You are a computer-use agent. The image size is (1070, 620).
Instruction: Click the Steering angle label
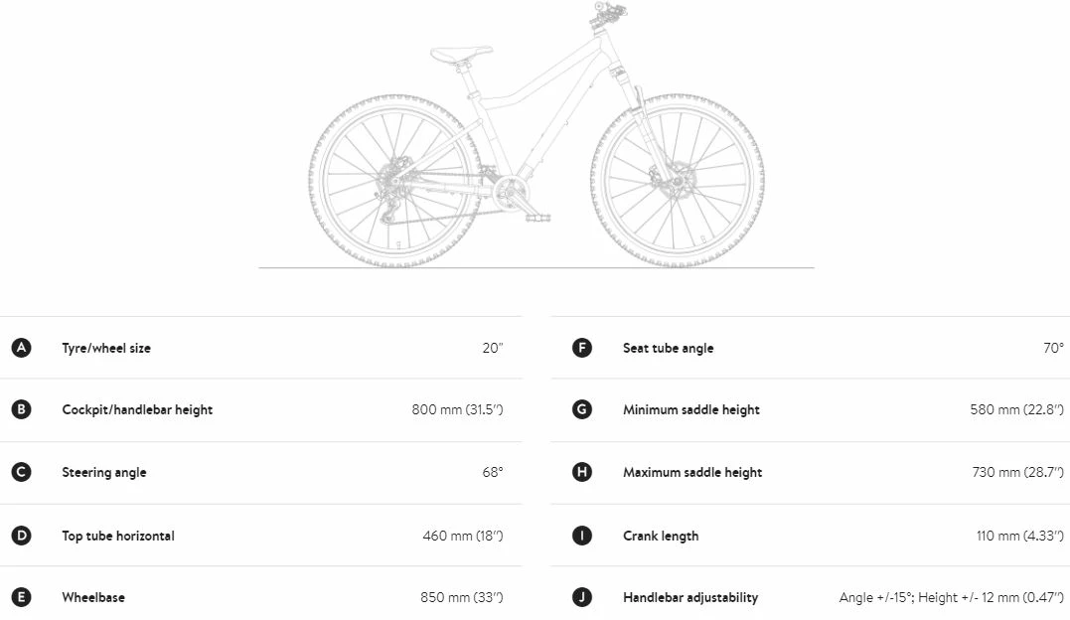pos(104,472)
